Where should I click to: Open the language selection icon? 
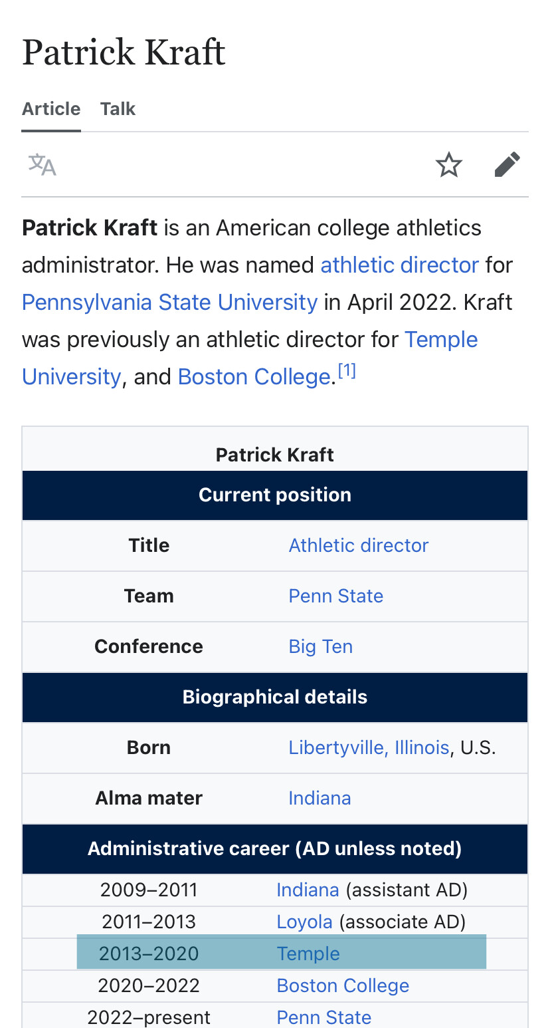[42, 165]
